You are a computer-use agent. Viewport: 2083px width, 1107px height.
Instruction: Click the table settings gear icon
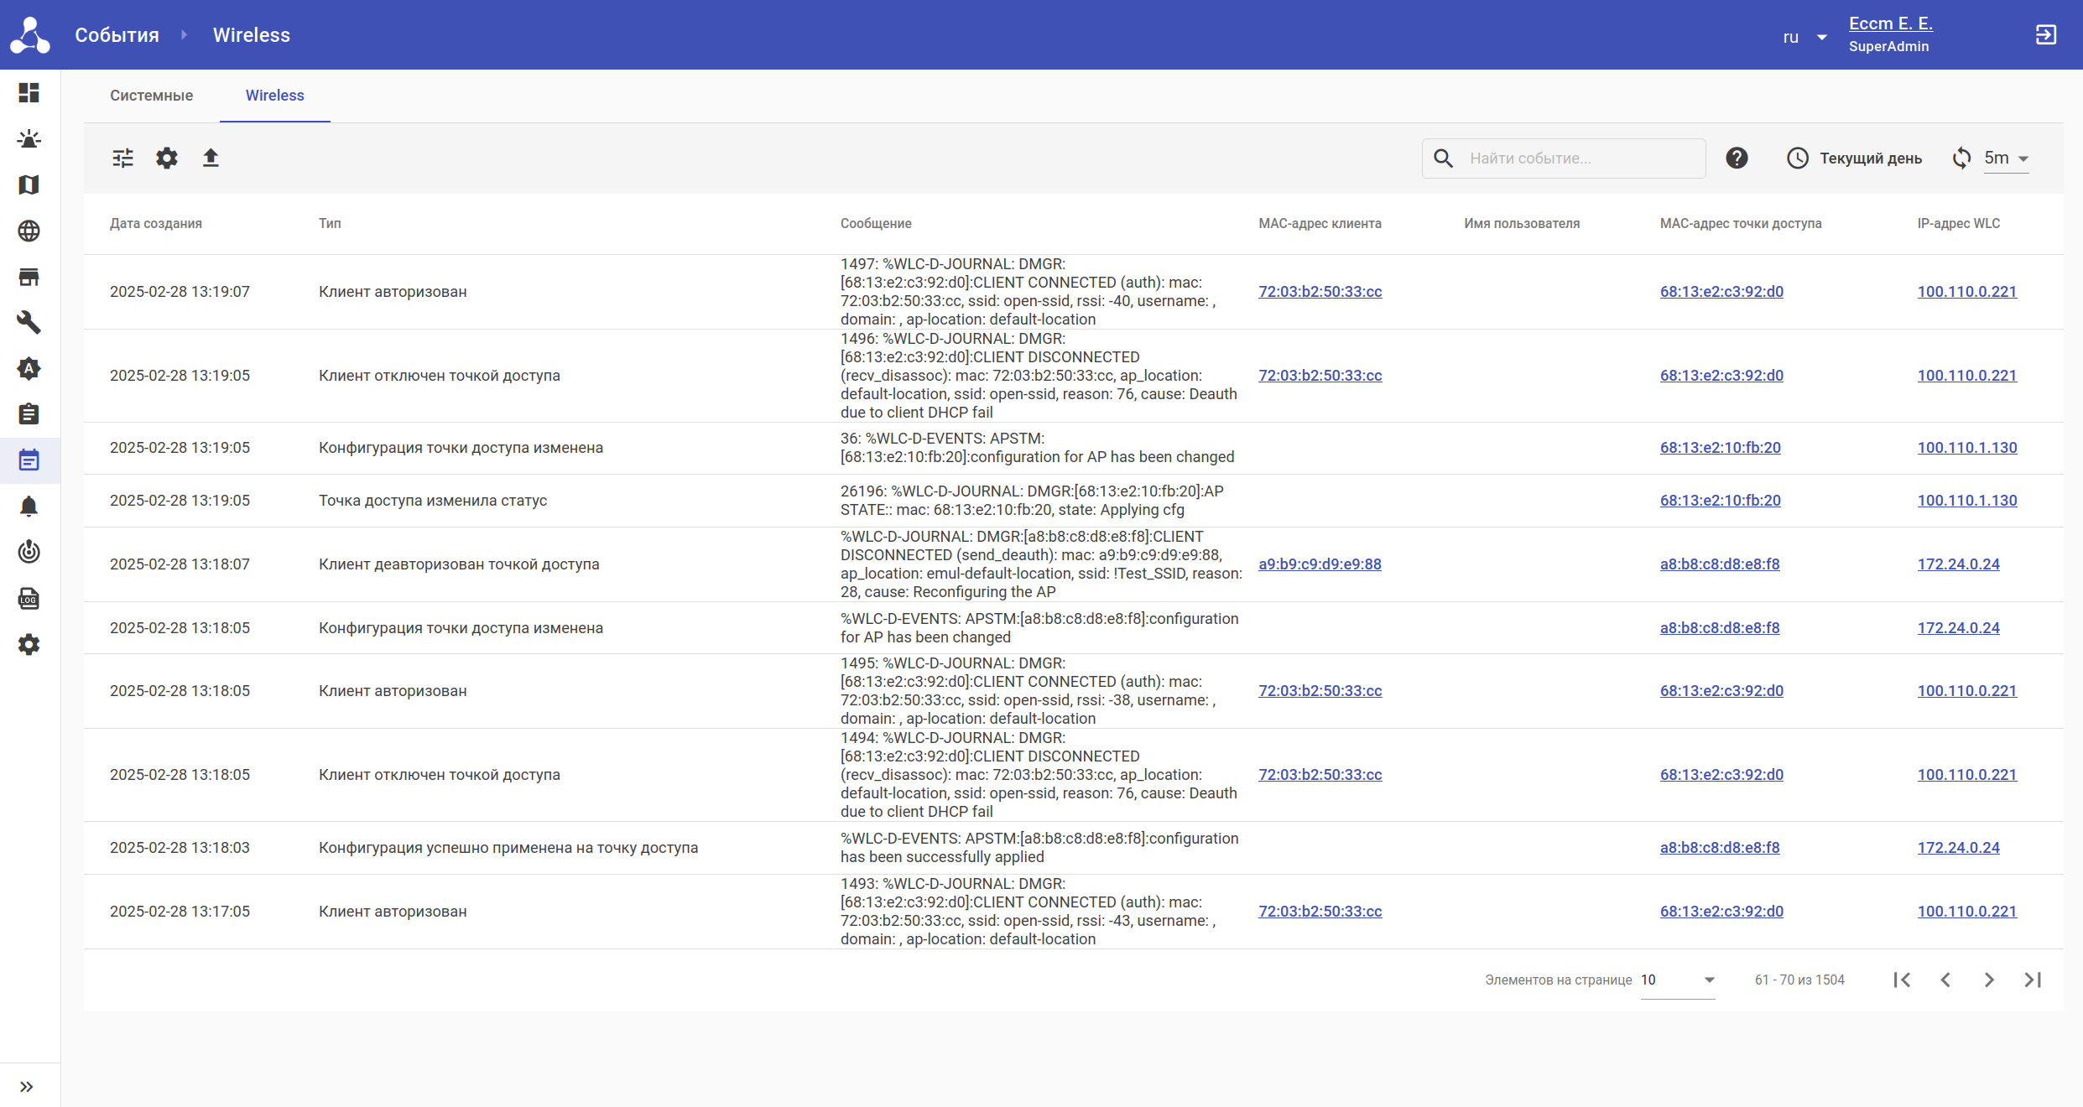click(167, 158)
